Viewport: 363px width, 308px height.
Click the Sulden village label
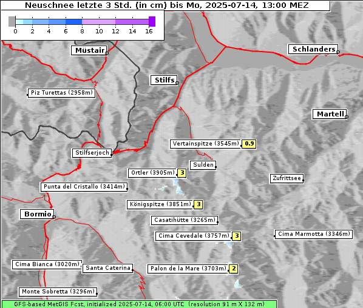tap(203, 165)
